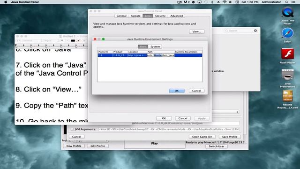Click Cancel in Java Control Panel

[x=183, y=118]
